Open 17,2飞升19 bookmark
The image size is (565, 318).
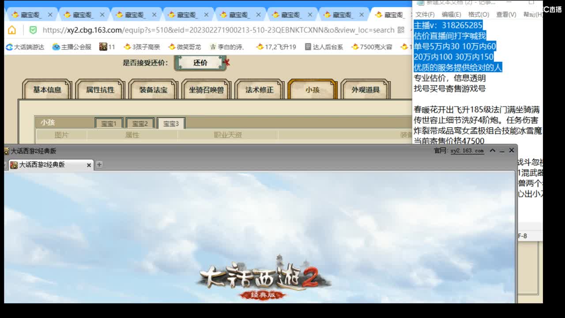[x=276, y=47]
